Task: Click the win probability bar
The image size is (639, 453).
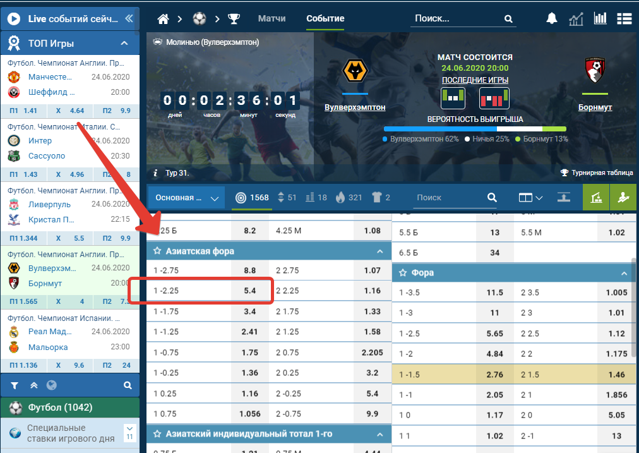Action: pos(475,129)
